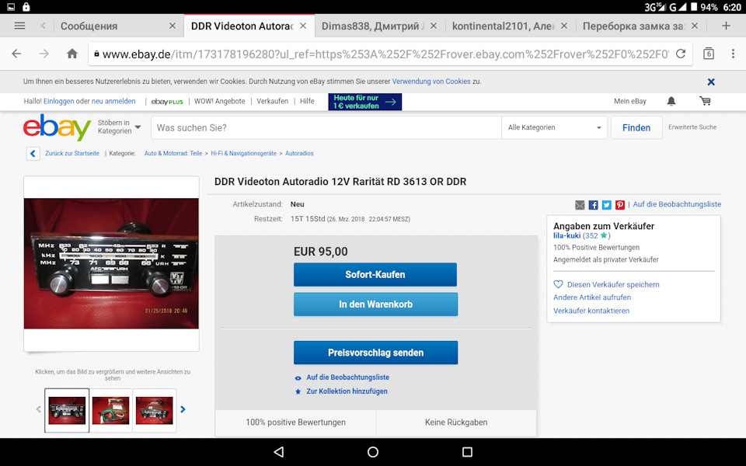This screenshot has height=466, width=746.
Task: Click Diesen Verkäufer speichern link
Action: click(613, 284)
